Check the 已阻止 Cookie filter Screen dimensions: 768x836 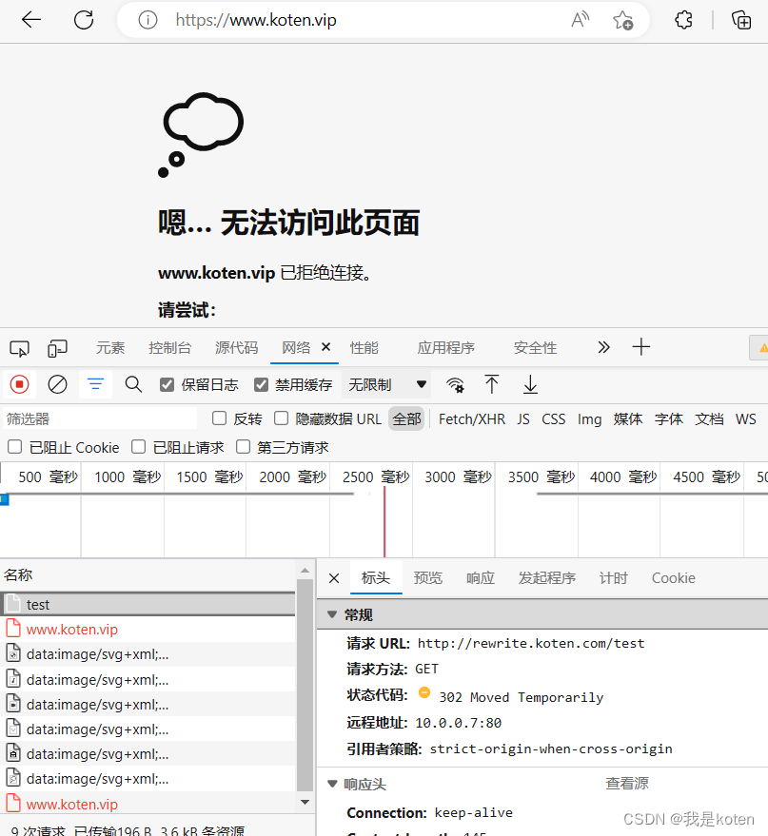pos(16,447)
